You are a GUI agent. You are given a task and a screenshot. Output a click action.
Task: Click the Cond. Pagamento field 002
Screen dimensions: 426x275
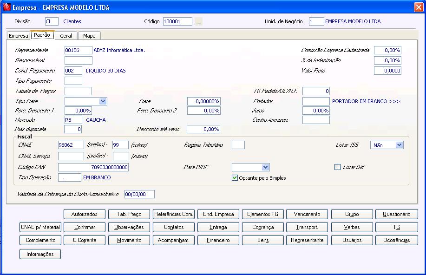tap(73, 71)
